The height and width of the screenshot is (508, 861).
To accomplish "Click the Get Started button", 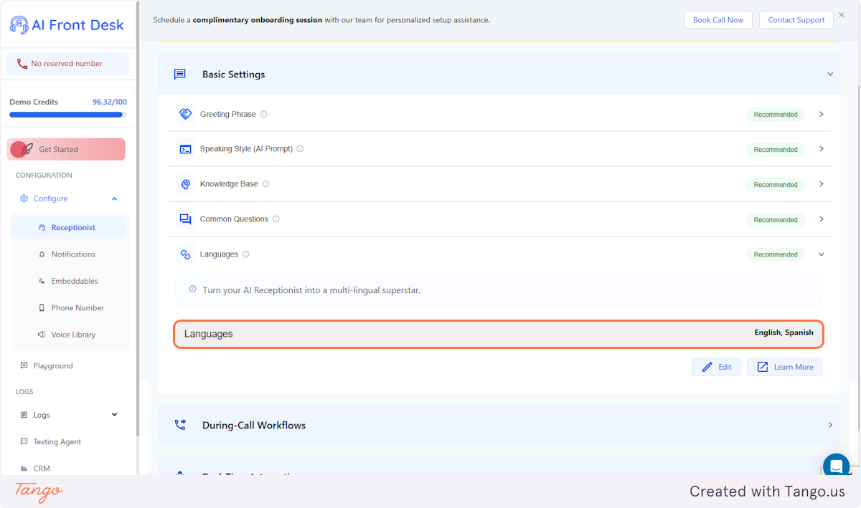I will coord(66,149).
